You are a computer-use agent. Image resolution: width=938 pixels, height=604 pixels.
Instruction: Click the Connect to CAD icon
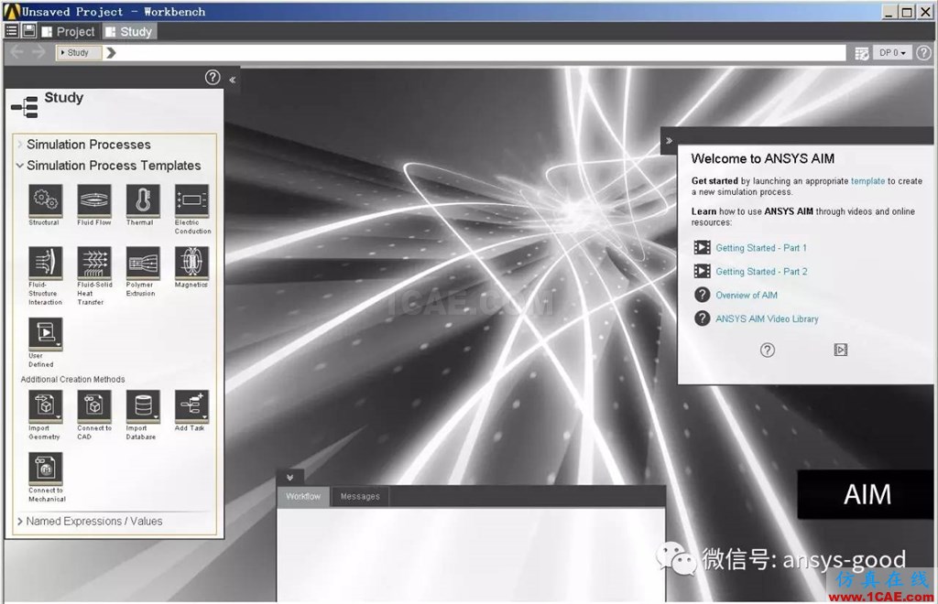(94, 405)
